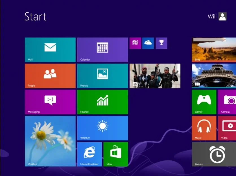Open the Camera tile
This screenshot has width=236, height=176.
click(227, 102)
